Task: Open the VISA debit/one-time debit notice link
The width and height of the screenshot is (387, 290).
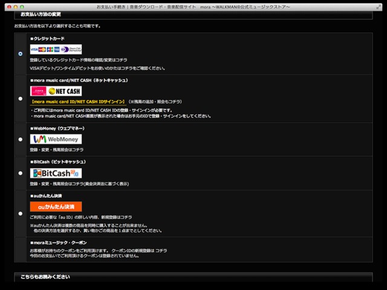Action: point(97,68)
